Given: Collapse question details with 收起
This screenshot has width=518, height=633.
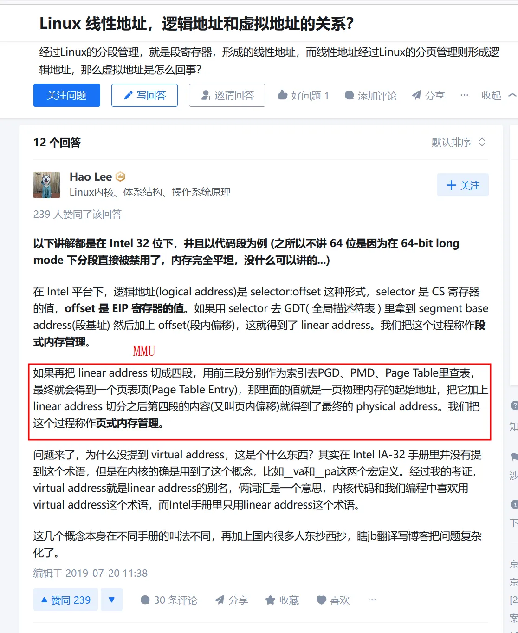Looking at the screenshot, I should coord(498,95).
